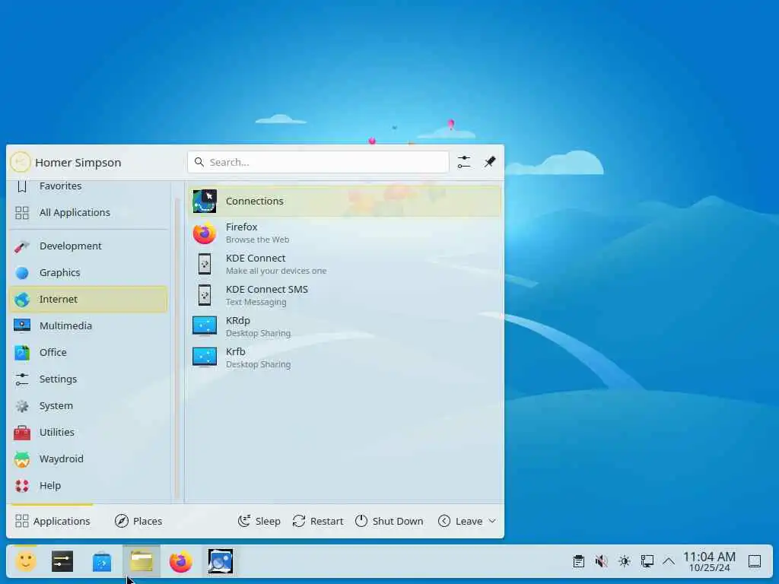Launch Firefox from the taskbar
The image size is (779, 584).
(181, 562)
